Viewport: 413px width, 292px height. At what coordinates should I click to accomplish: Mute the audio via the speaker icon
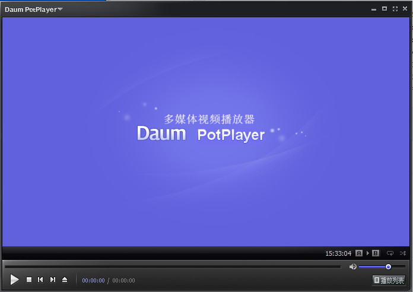pyautogui.click(x=352, y=266)
